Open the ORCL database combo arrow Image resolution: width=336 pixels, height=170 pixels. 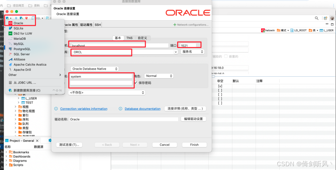click(x=176, y=52)
